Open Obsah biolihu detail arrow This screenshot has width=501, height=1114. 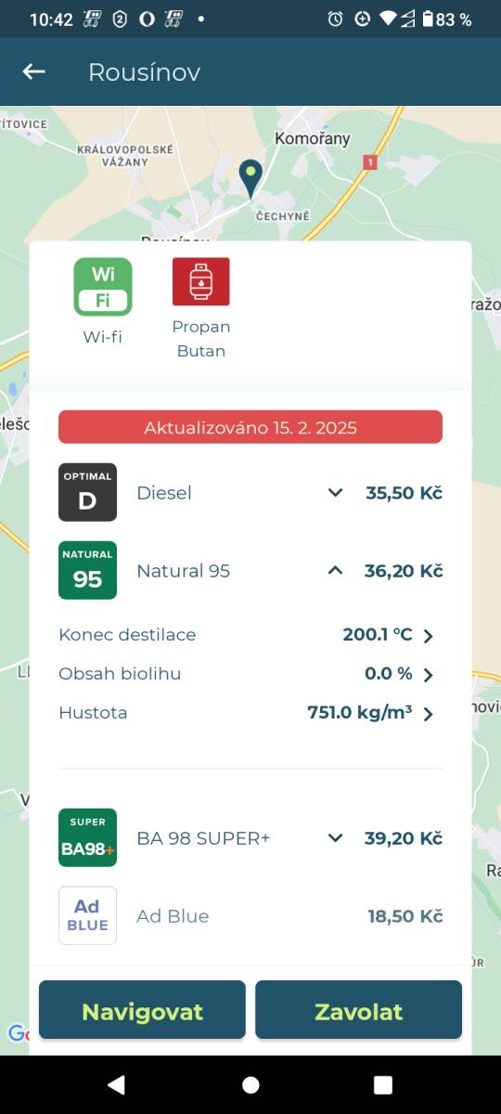point(428,675)
